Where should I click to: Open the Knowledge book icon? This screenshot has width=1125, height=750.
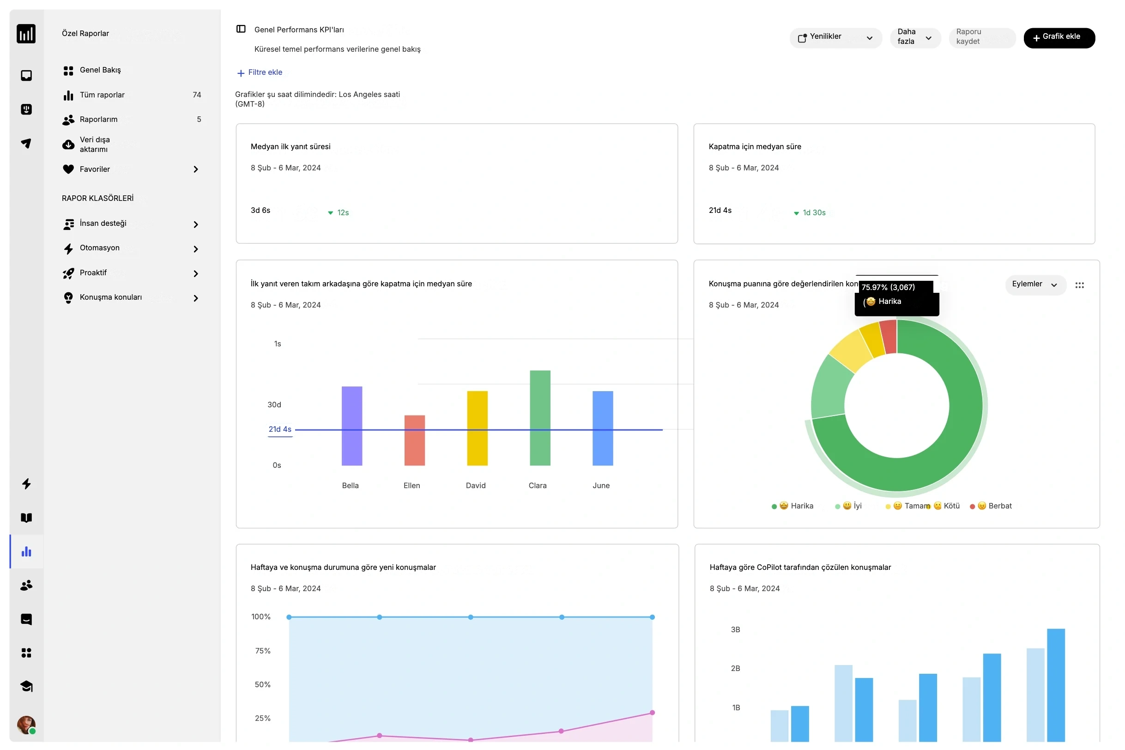pos(26,518)
